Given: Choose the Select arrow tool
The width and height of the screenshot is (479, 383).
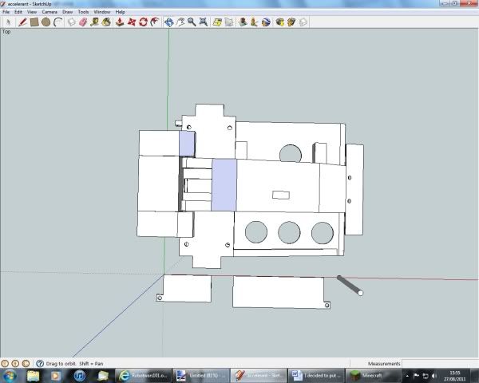Looking at the screenshot, I should point(9,22).
